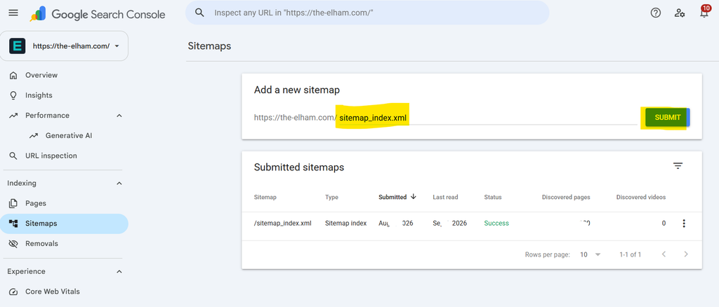Go to next page arrow in table
This screenshot has height=307, width=719.
click(686, 254)
